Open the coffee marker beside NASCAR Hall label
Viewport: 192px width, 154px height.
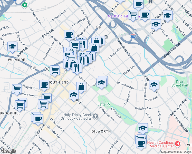[x=145, y=16]
